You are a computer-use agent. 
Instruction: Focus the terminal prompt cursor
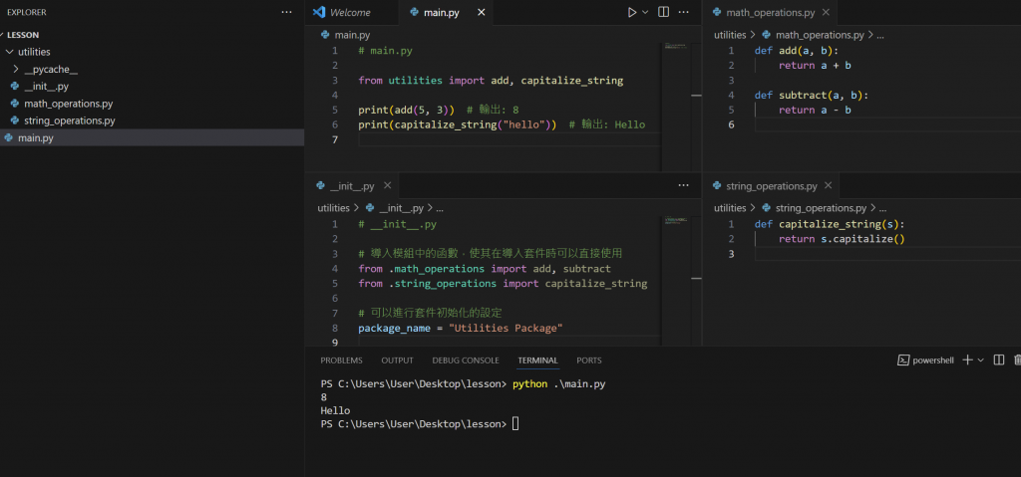(515, 423)
